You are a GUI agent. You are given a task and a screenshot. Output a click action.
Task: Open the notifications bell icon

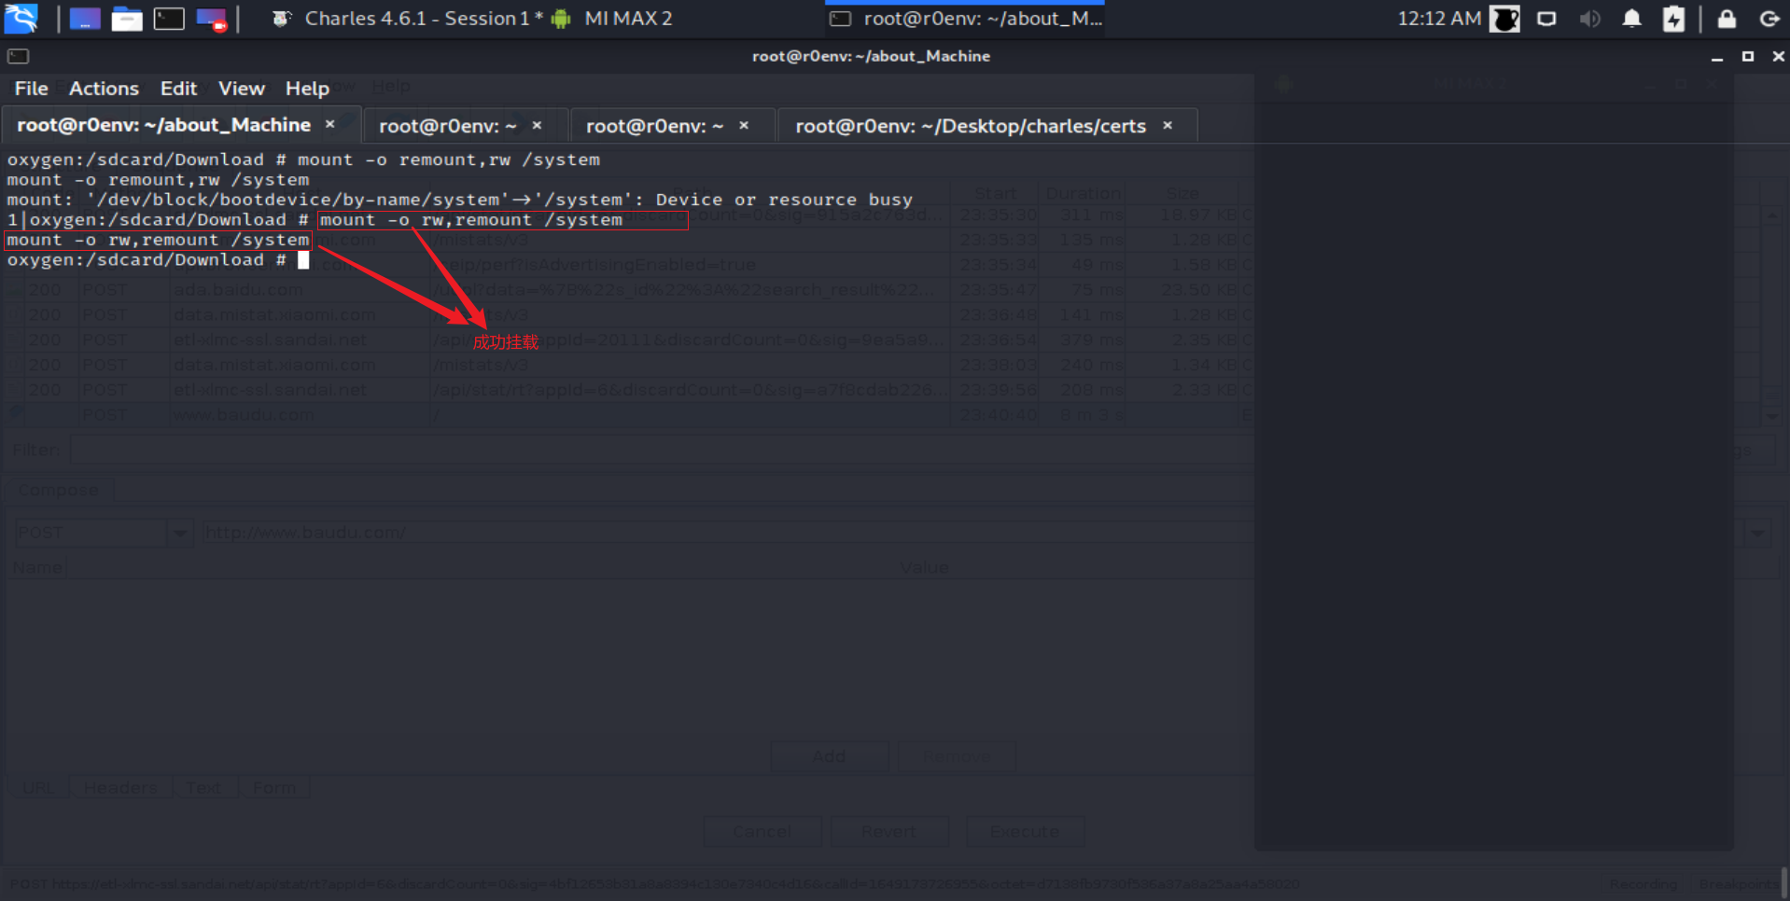[x=1631, y=19]
